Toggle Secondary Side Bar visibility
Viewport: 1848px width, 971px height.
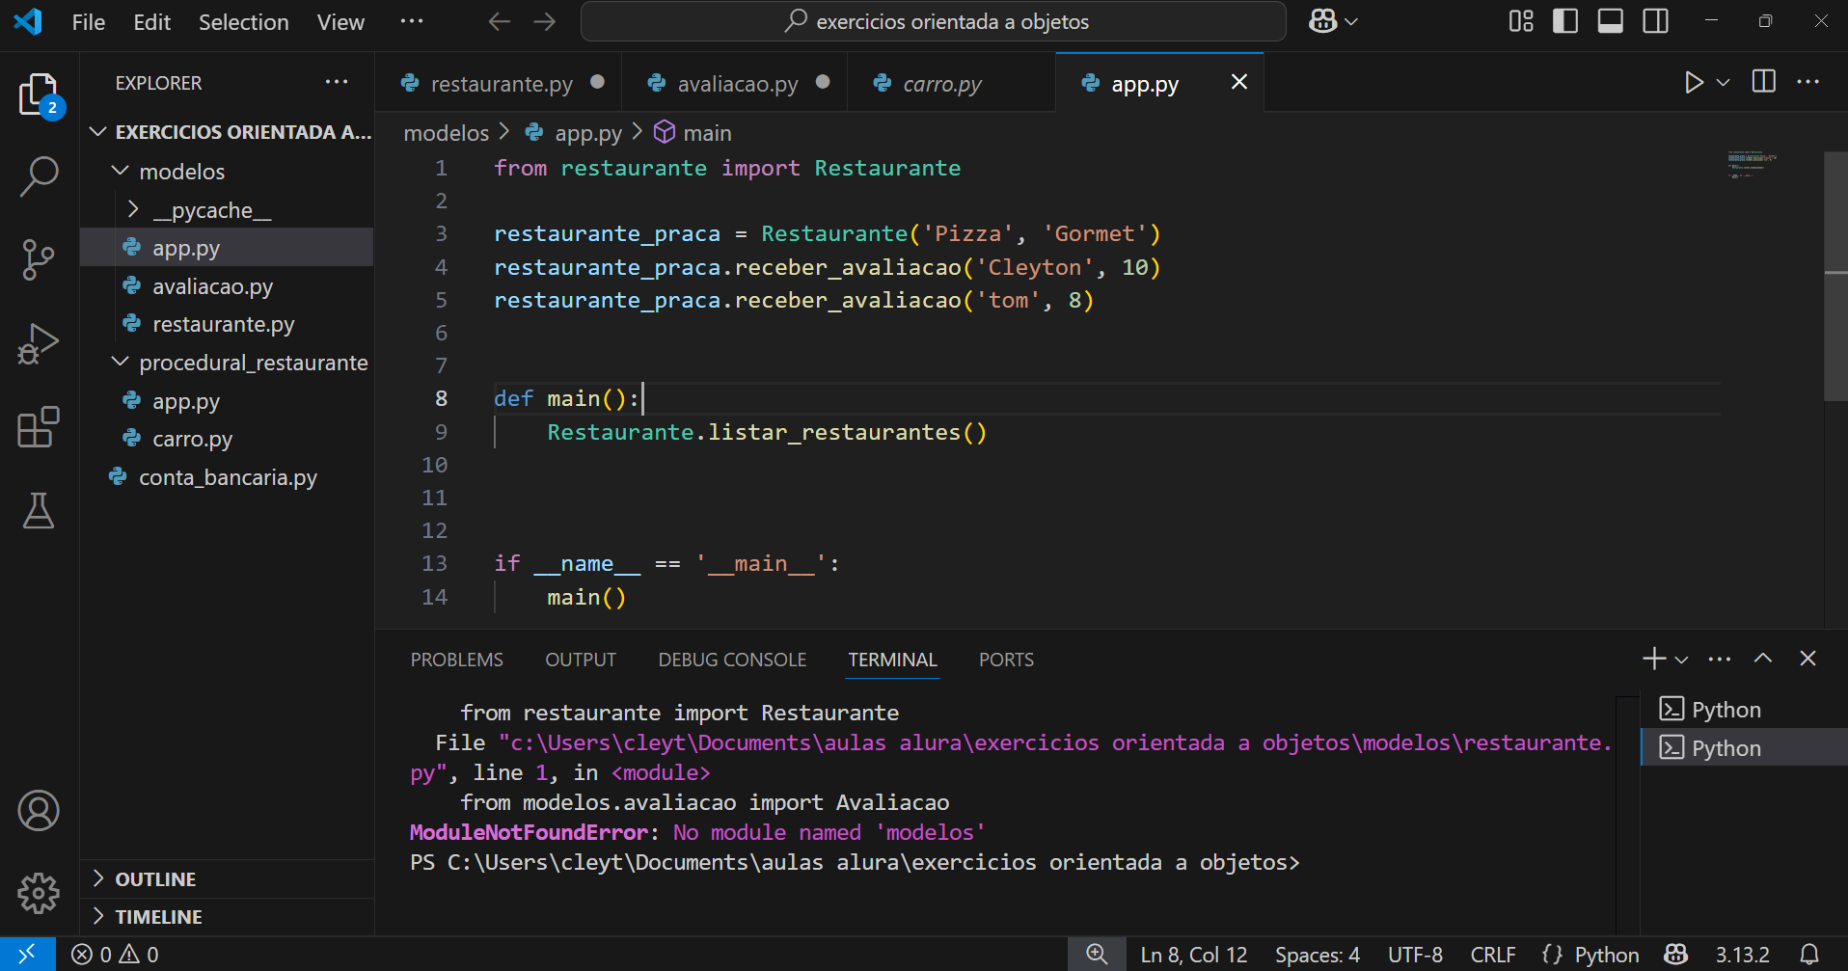[x=1656, y=21]
